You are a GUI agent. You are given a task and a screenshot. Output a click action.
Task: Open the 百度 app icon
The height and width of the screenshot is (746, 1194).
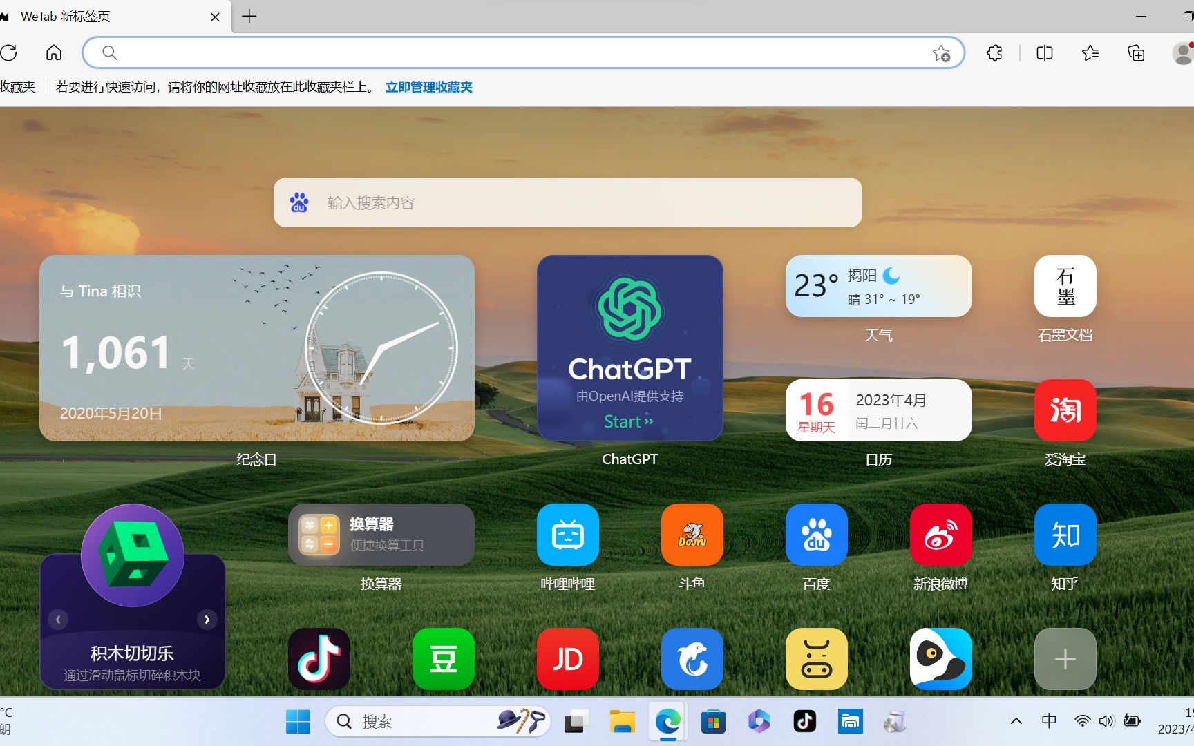(816, 534)
